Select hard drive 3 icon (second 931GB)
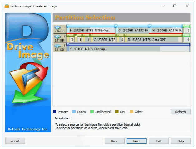196x149 pixels. pos(60,48)
